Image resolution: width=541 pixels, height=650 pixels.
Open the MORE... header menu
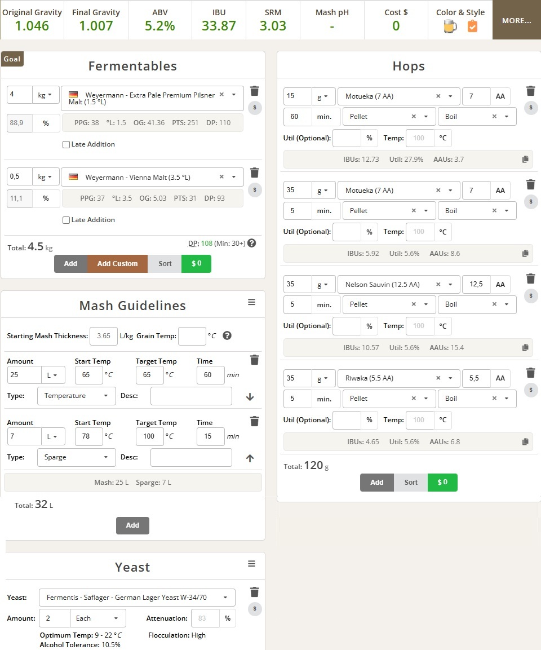pos(517,20)
